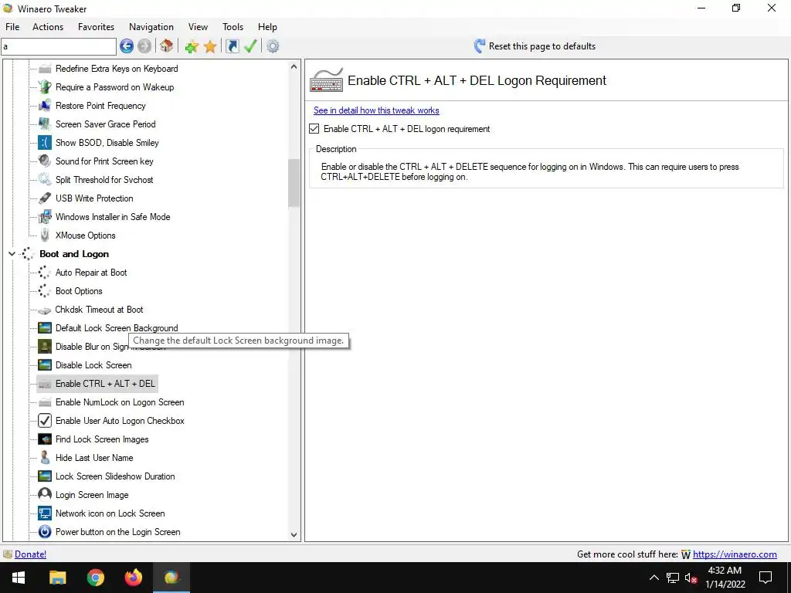The height and width of the screenshot is (593, 791).
Task: Visit the https://winaero.com link
Action: click(735, 554)
